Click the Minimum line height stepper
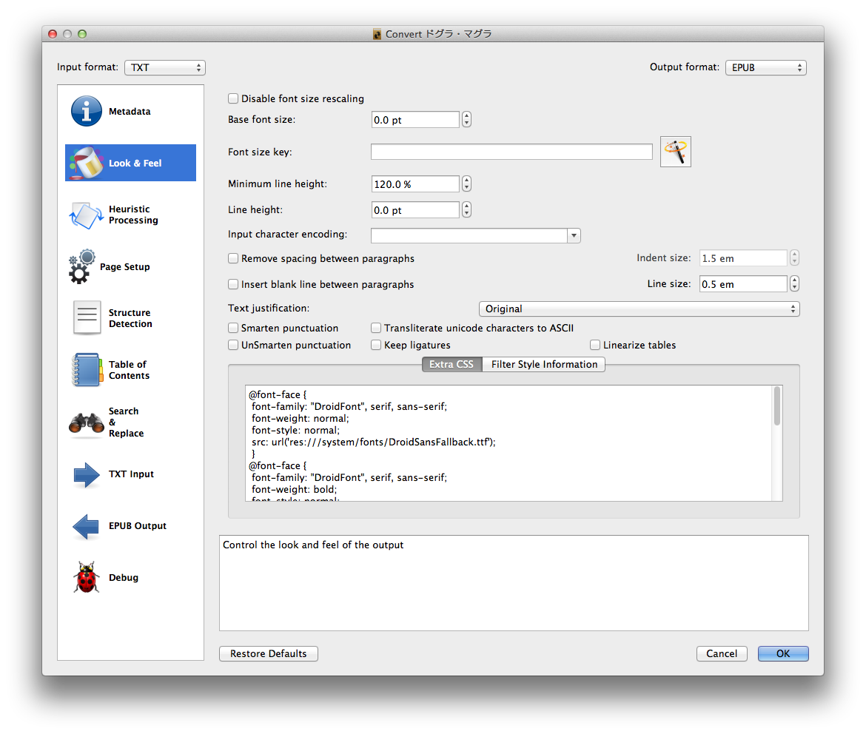 [467, 184]
